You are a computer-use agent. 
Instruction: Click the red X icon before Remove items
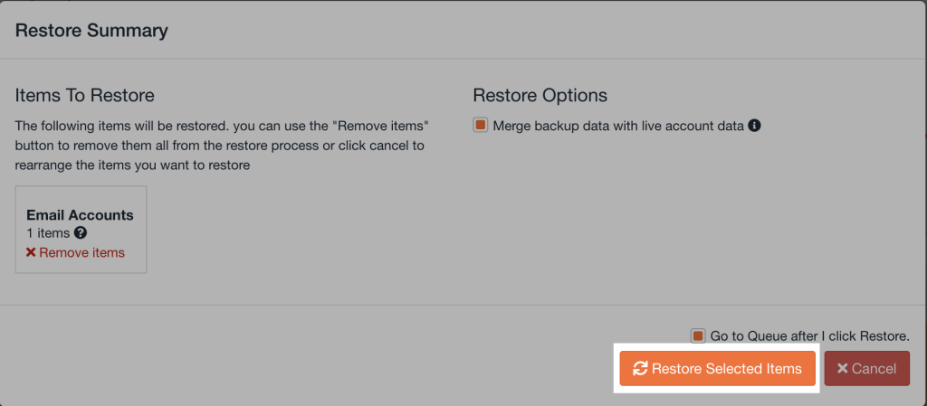pyautogui.click(x=31, y=252)
